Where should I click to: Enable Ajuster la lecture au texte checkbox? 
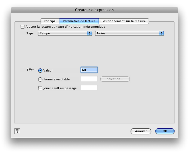tap(23, 27)
